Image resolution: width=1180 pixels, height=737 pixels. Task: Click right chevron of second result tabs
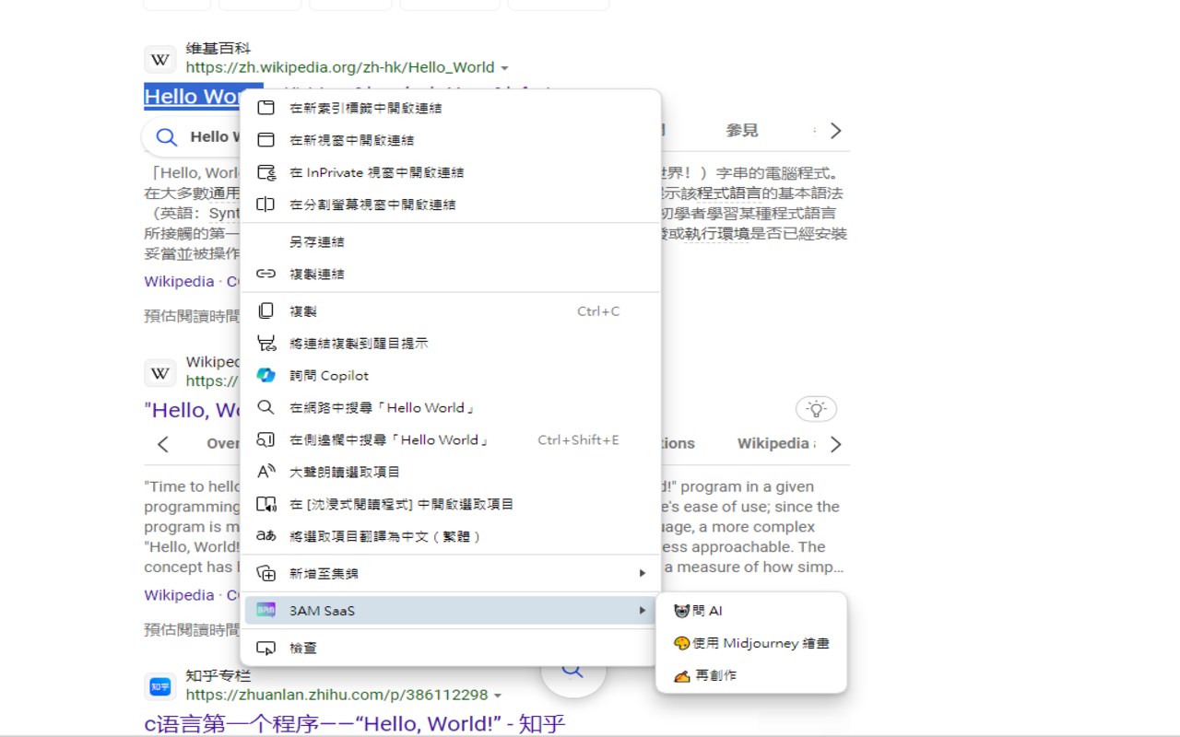(835, 444)
